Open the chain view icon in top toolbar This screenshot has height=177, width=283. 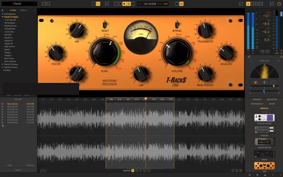point(93,4)
